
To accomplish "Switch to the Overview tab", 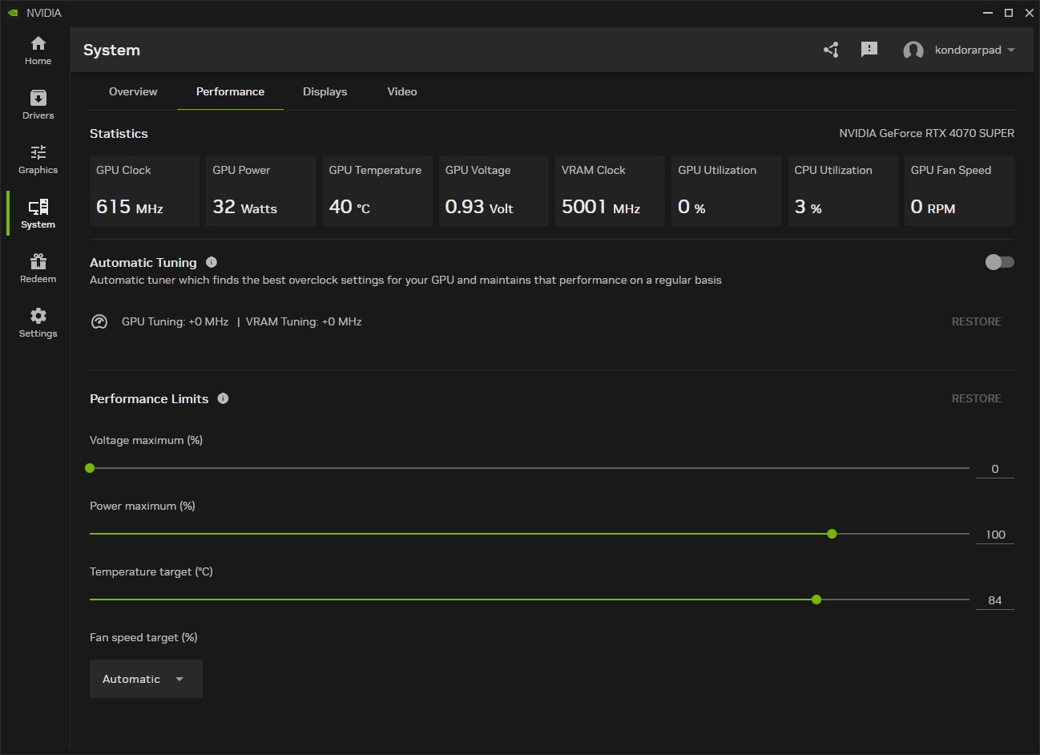I will pos(133,91).
